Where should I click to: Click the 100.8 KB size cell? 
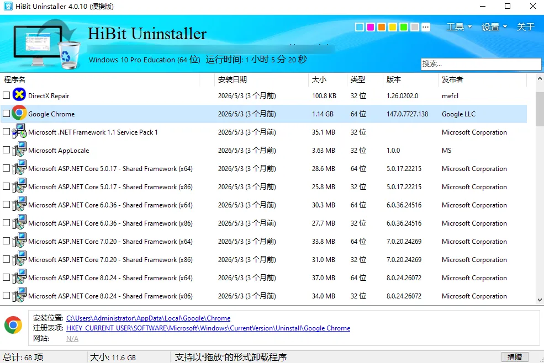(324, 95)
